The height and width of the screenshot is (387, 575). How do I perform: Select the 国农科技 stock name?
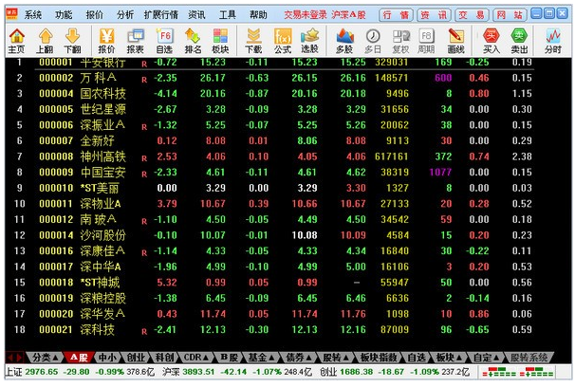coord(103,94)
